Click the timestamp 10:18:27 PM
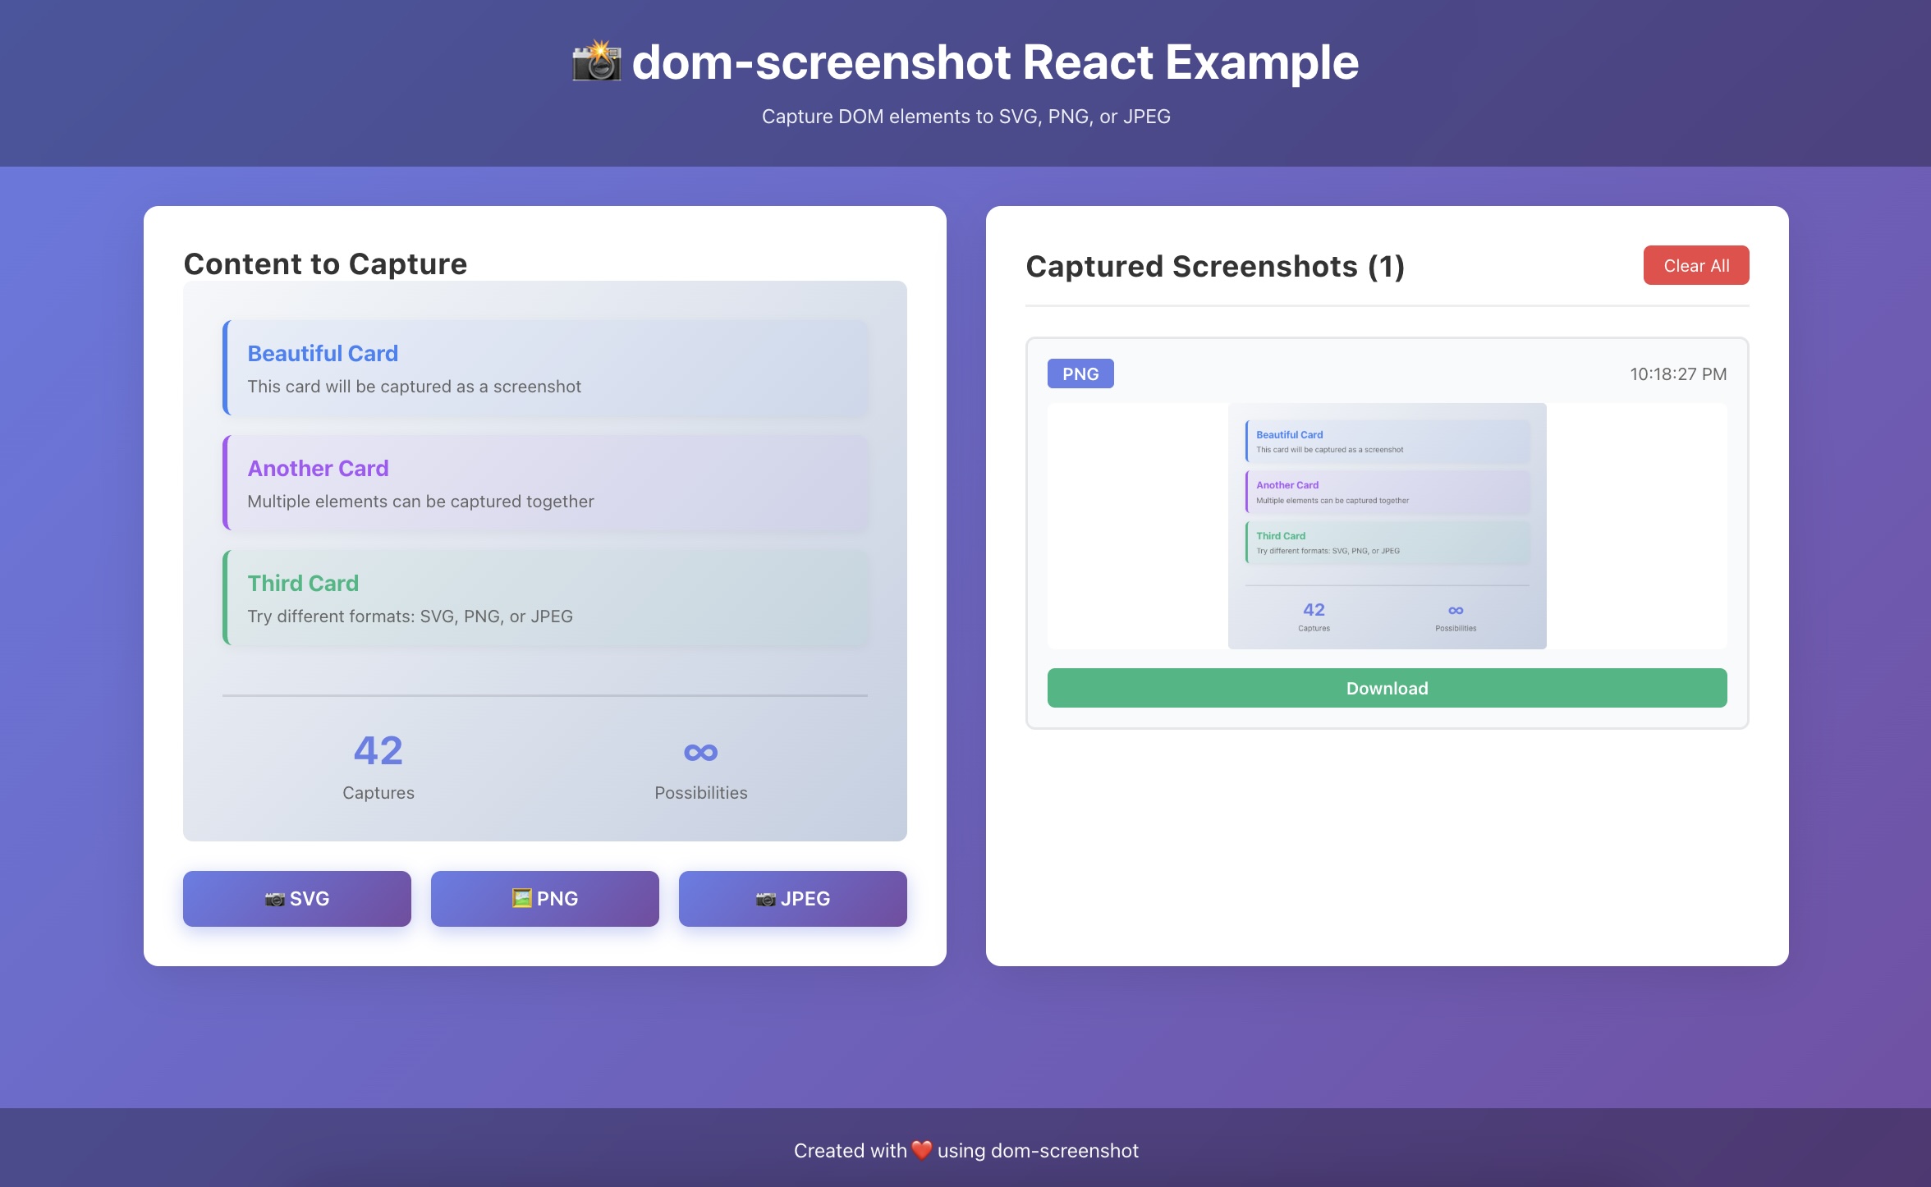The width and height of the screenshot is (1931, 1187). pos(1678,374)
